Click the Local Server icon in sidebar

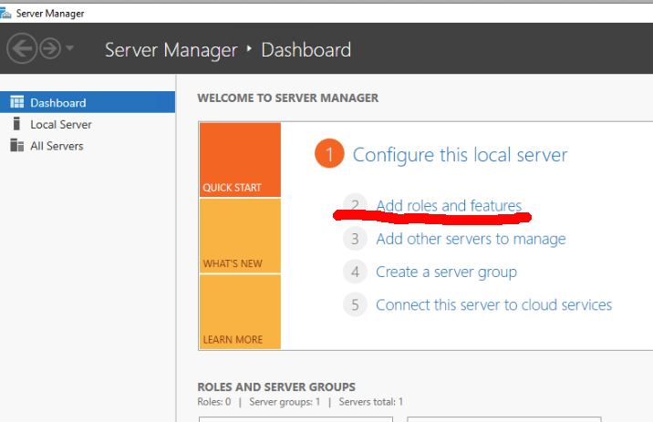pos(16,124)
